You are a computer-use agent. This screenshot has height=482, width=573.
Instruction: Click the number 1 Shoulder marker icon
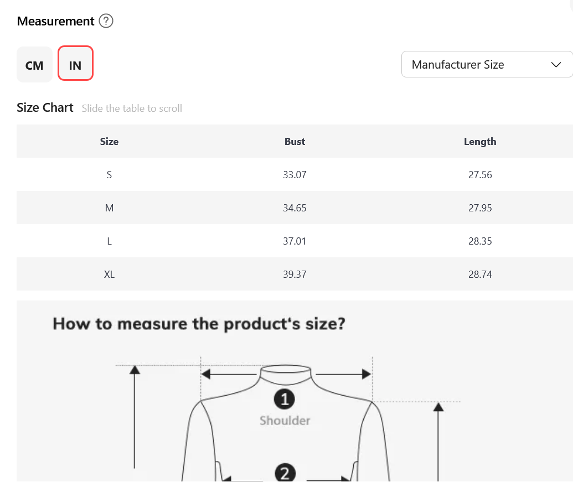(x=285, y=399)
